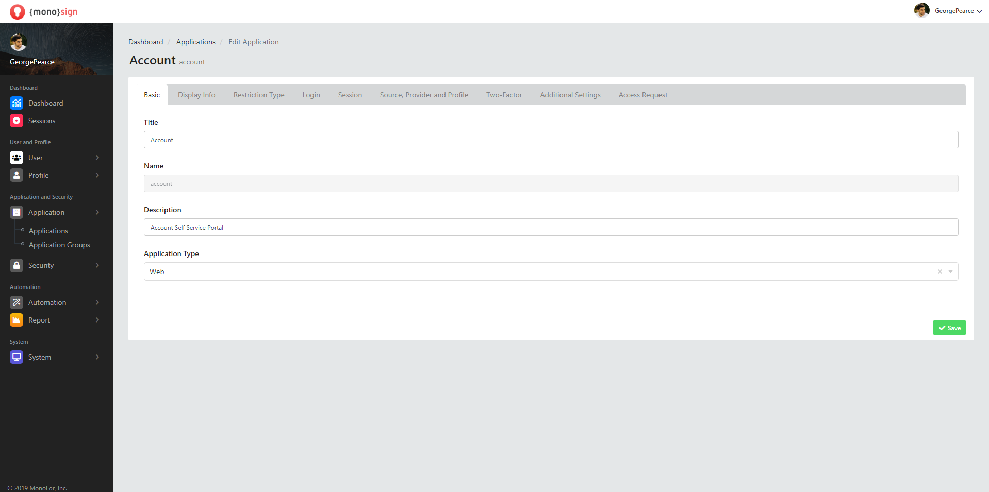Click the sidebar GeorgePearce profile picture
This screenshot has height=492, width=989.
19,42
